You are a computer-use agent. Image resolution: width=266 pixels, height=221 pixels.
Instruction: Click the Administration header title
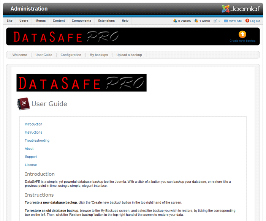click(x=29, y=9)
